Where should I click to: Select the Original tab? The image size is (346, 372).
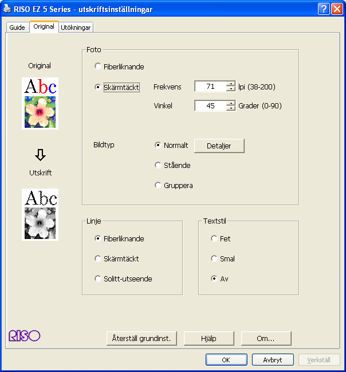(x=44, y=26)
